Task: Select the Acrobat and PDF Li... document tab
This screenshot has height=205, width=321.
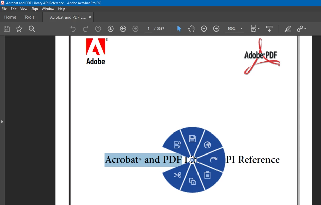Action: click(x=68, y=17)
